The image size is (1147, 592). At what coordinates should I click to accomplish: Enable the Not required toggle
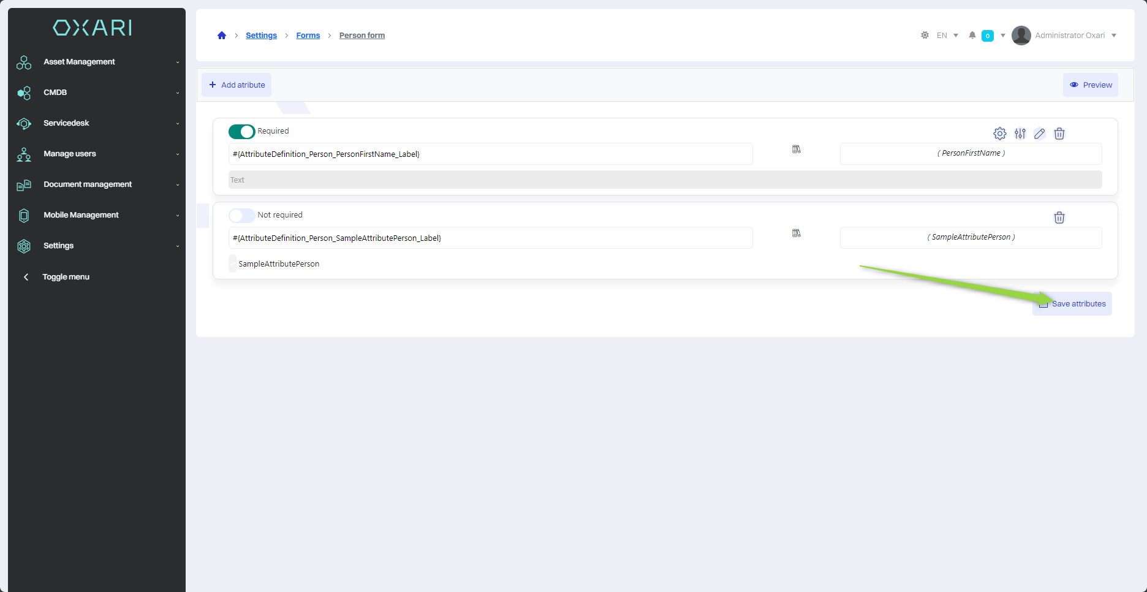(x=241, y=216)
